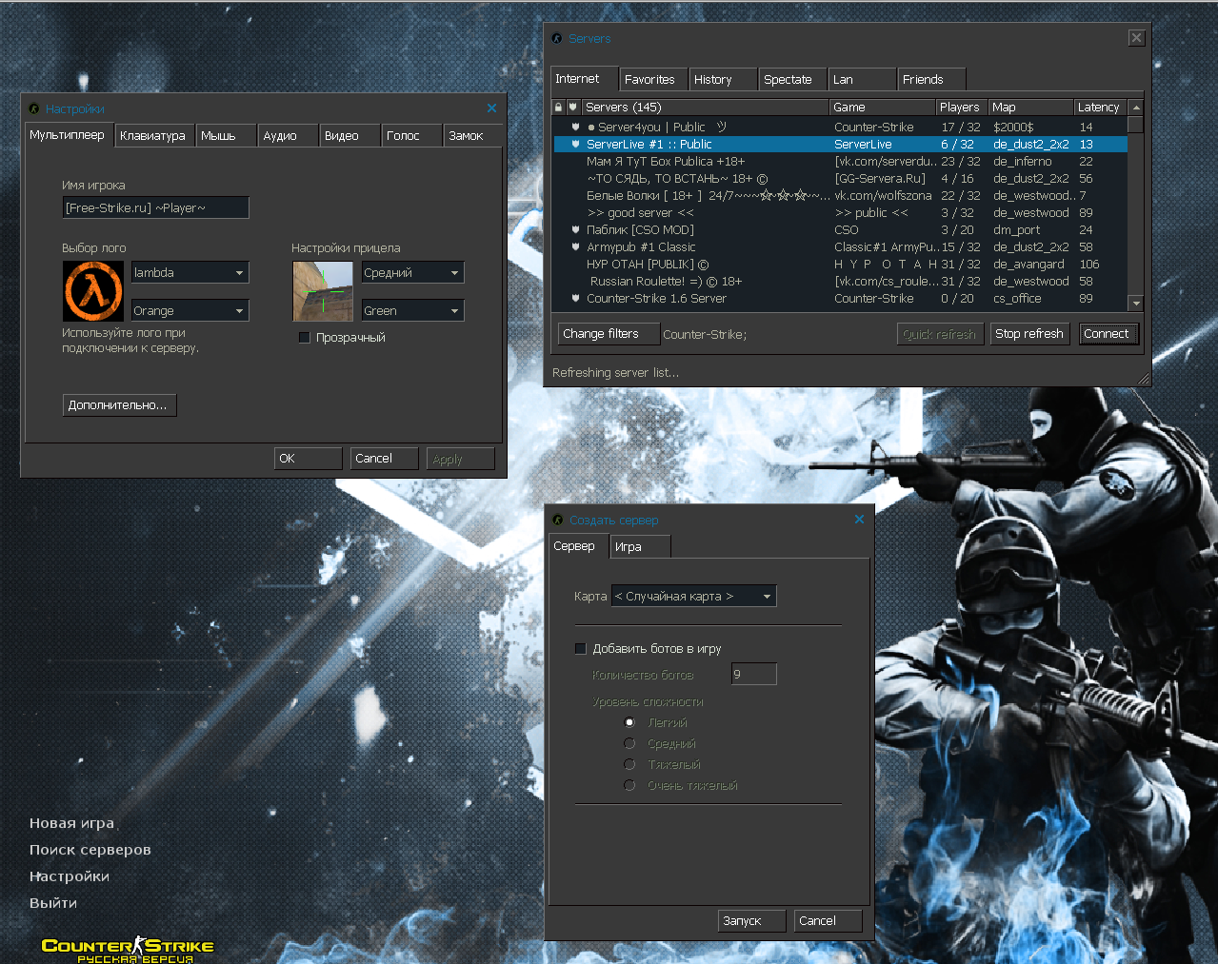
Task: Click the Создать сервер window title icon
Action: pos(558,520)
